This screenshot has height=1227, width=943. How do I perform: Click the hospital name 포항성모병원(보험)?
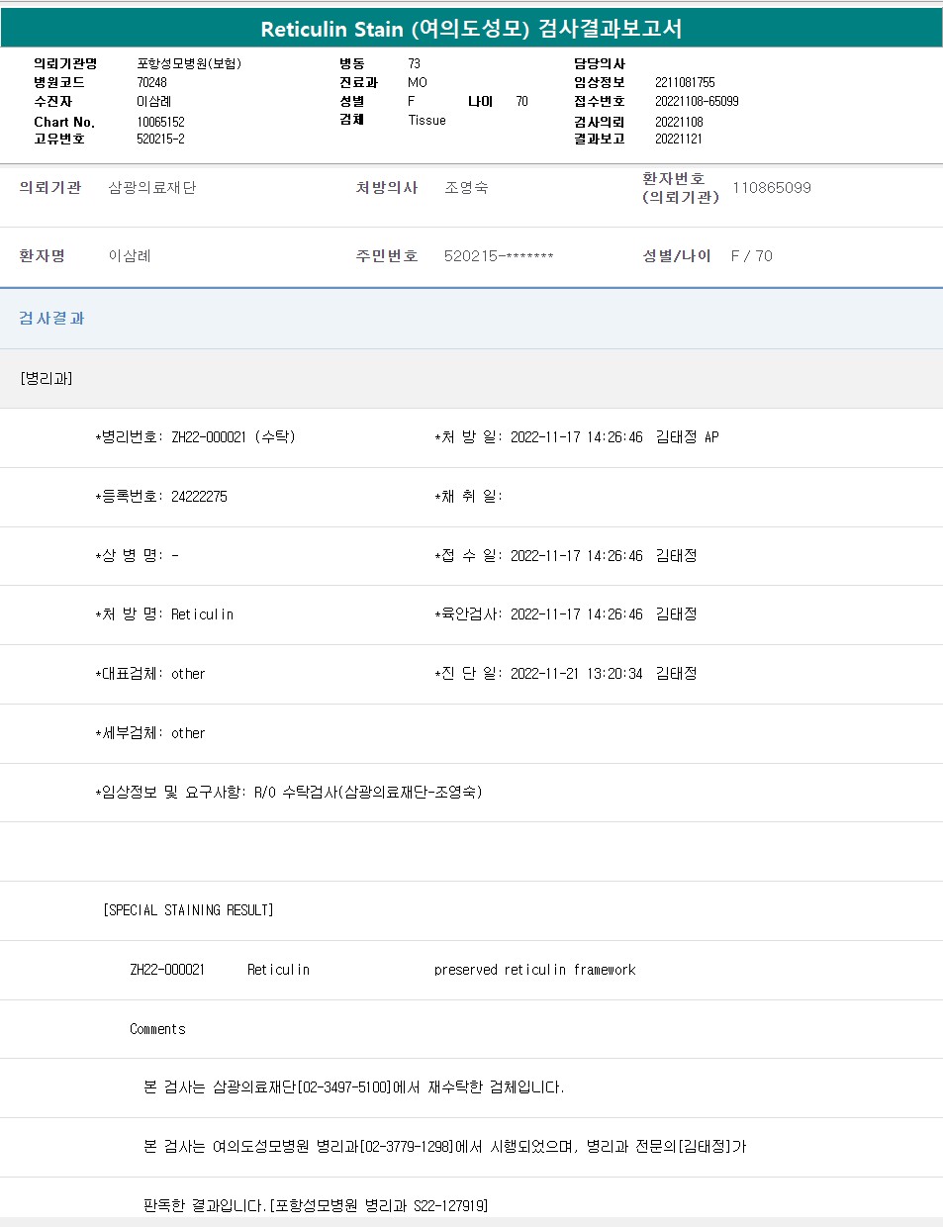189,64
